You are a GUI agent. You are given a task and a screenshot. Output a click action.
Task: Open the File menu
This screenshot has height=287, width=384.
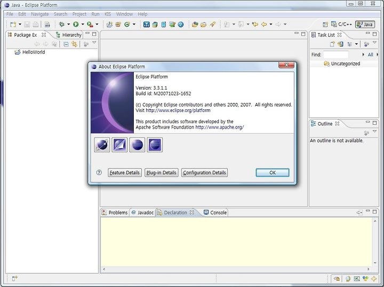(x=10, y=14)
